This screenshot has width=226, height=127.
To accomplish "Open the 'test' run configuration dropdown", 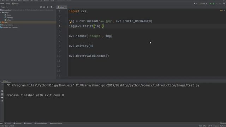I will (203, 4).
